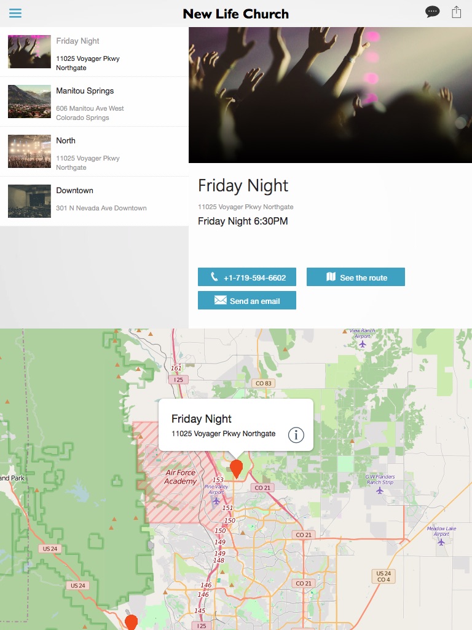Select the orange Friday Night map pin

(x=237, y=468)
